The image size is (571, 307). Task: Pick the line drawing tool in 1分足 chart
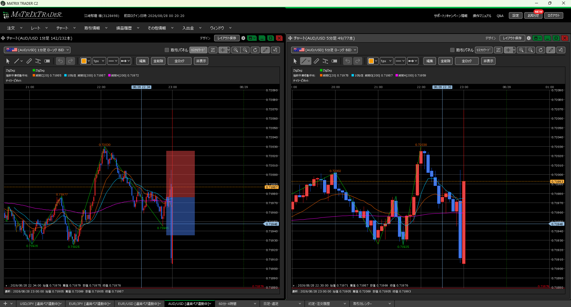[17, 61]
